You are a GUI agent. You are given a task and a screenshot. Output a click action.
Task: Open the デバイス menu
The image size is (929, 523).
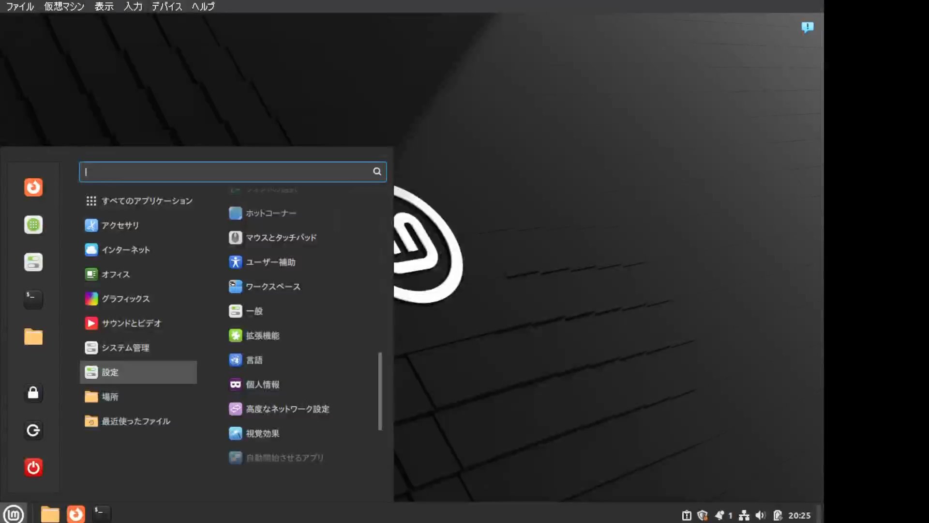[x=166, y=6]
